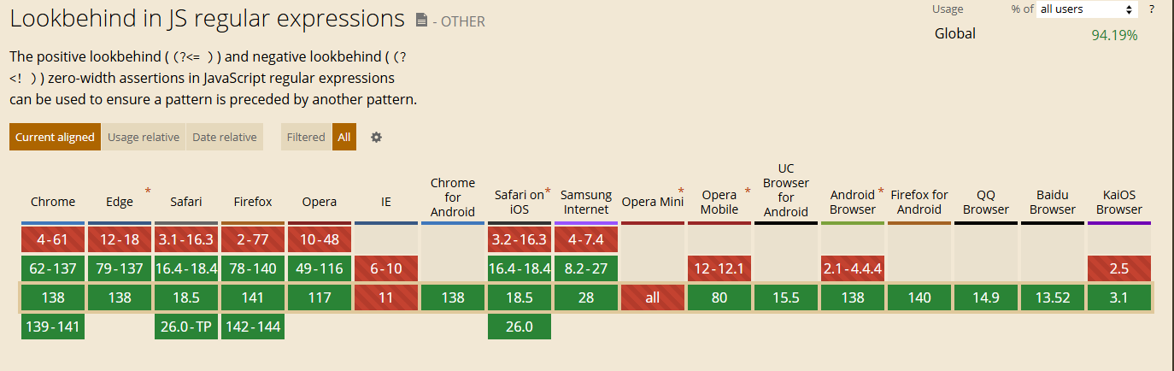Click the asterisk note beside Edge
The height and width of the screenshot is (371, 1174).
[x=148, y=190]
